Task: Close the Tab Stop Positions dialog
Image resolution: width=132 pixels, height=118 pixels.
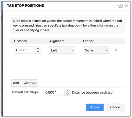Action: pos(127,6)
